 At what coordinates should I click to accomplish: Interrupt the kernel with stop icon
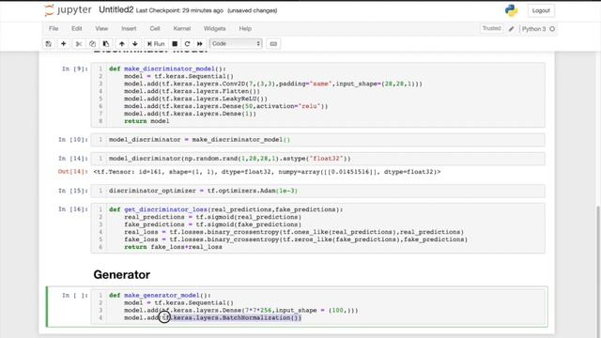pos(175,44)
